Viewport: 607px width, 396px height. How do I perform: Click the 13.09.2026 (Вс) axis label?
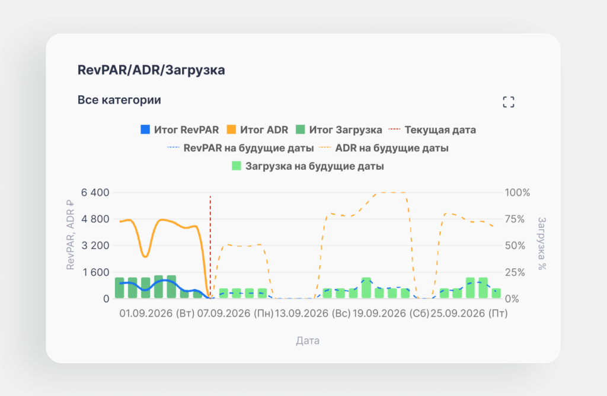point(313,313)
